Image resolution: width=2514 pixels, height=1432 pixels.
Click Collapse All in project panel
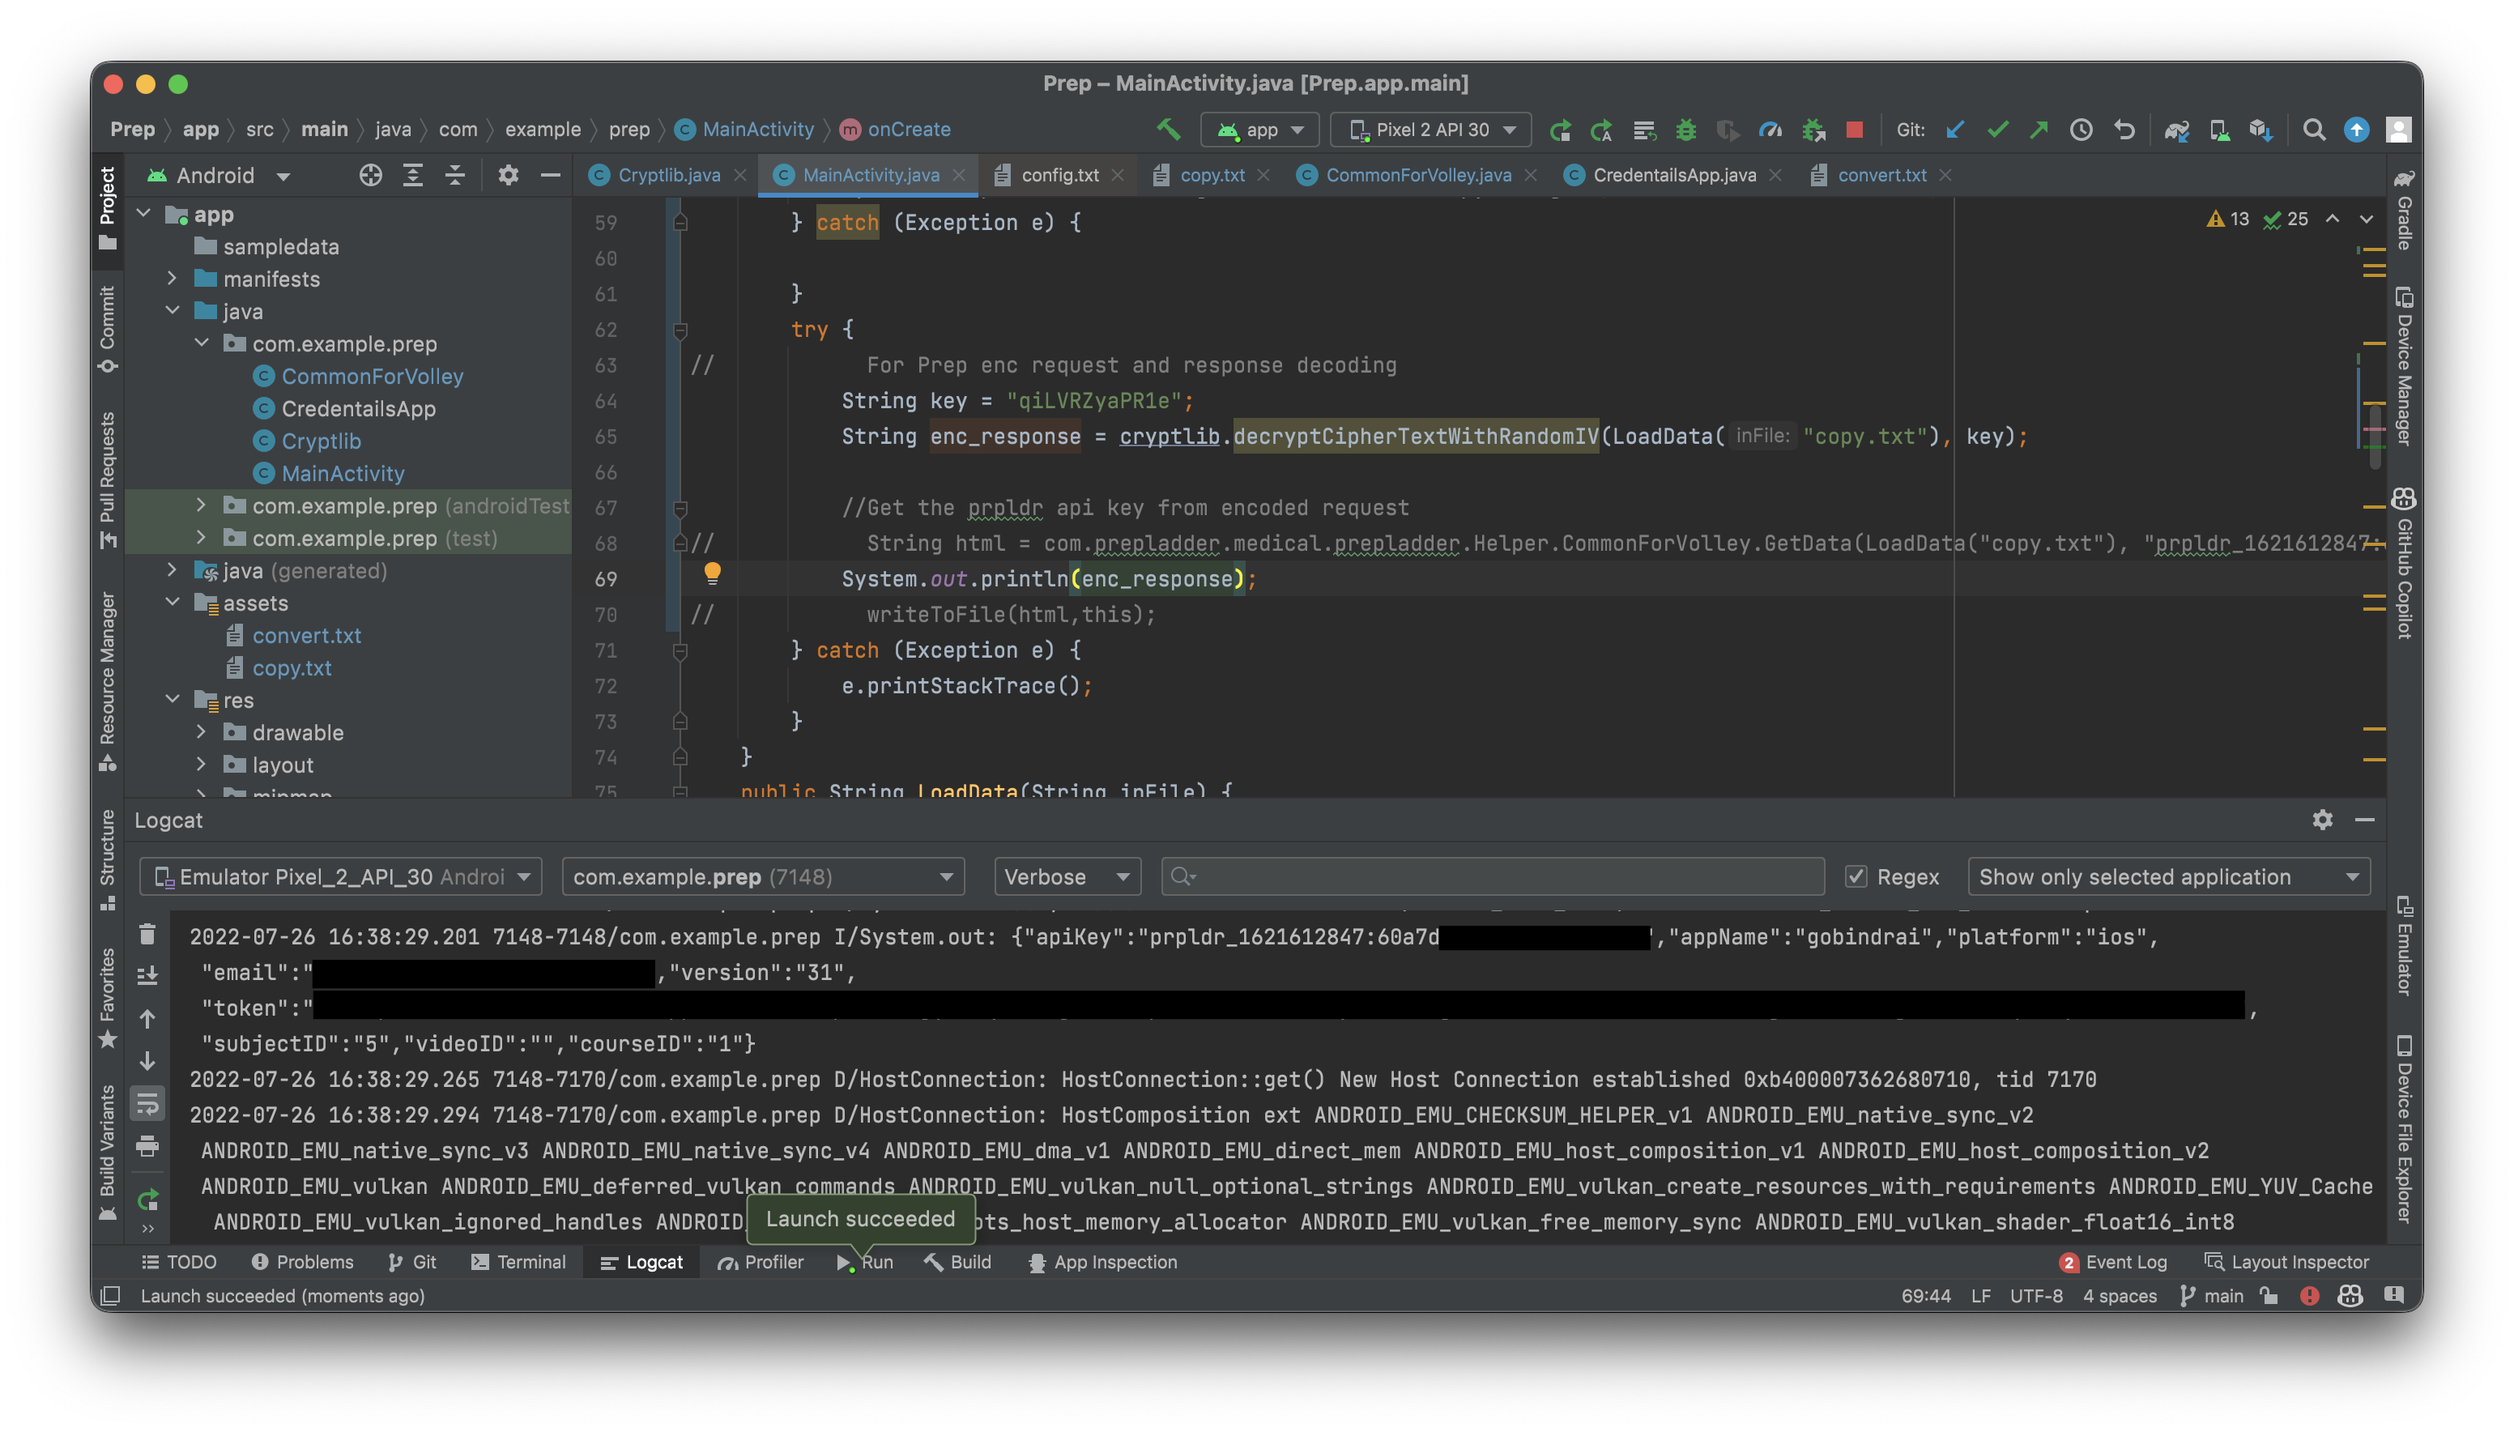pos(455,175)
